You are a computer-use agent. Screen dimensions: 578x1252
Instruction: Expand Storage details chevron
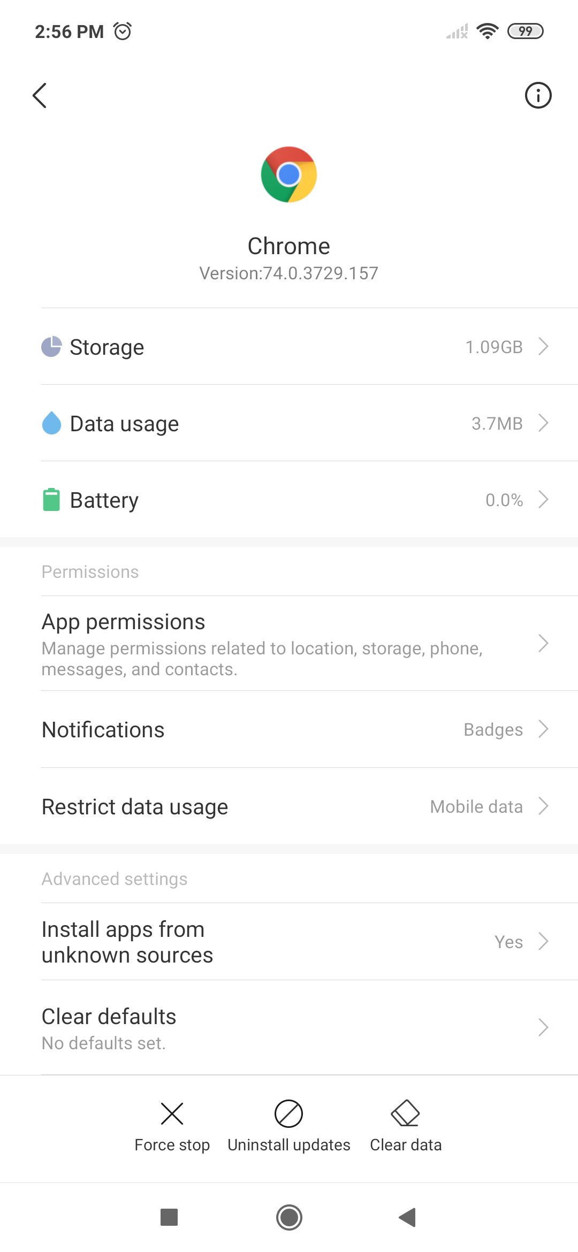(x=543, y=347)
